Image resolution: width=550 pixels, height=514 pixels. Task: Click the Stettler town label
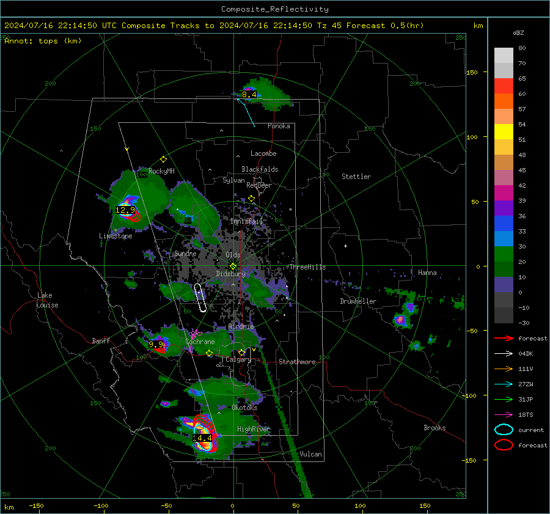point(356,177)
